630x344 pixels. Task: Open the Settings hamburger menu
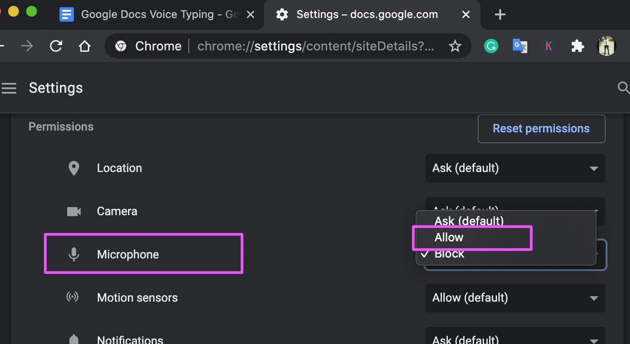click(9, 88)
